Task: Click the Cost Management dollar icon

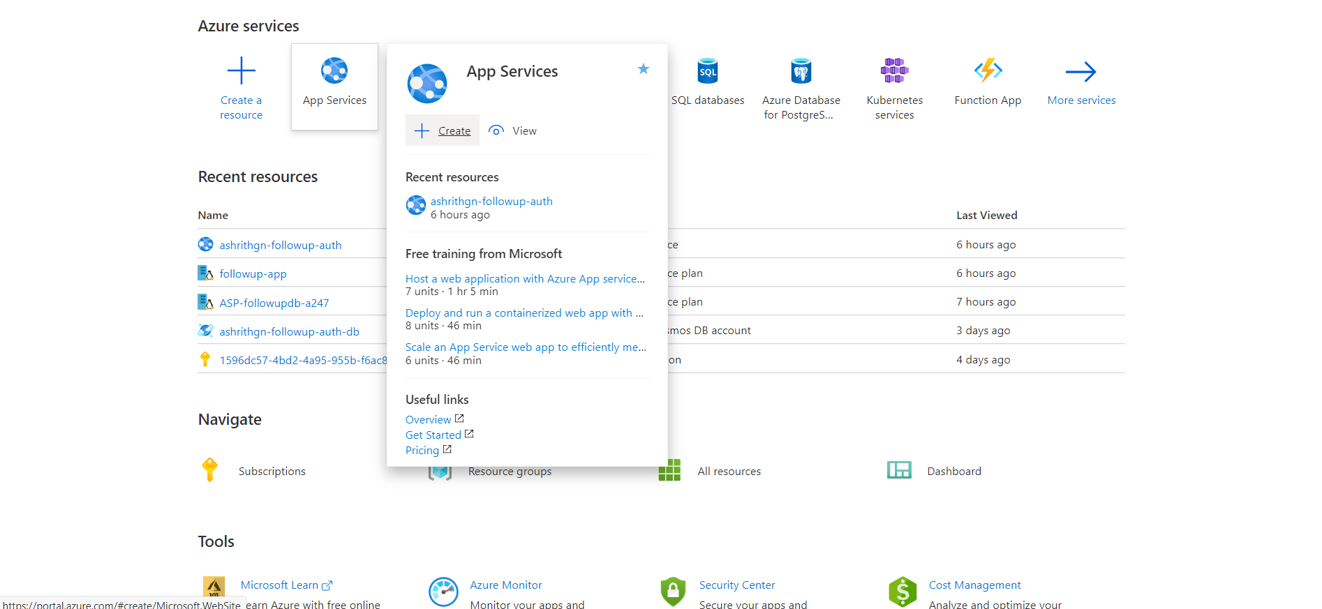Action: (x=903, y=592)
